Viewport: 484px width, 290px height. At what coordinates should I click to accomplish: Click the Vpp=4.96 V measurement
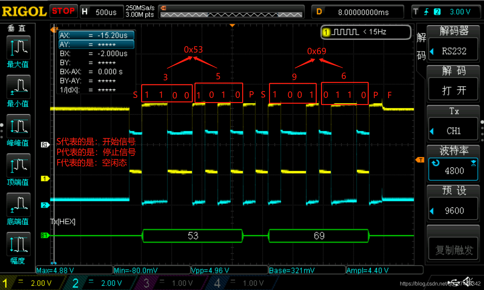coord(229,271)
